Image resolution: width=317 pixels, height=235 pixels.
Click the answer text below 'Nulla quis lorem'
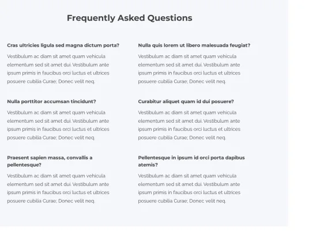point(189,69)
